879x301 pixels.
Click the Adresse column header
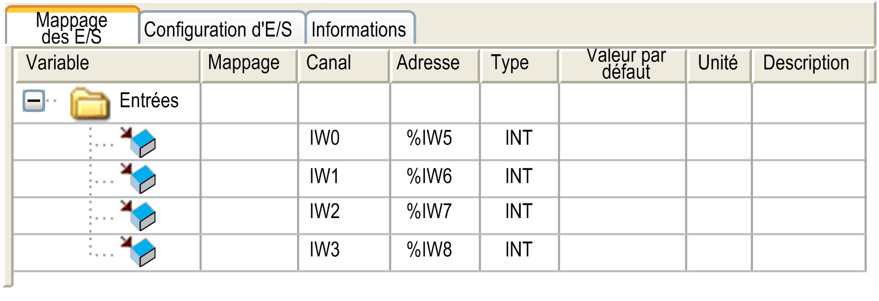[428, 63]
